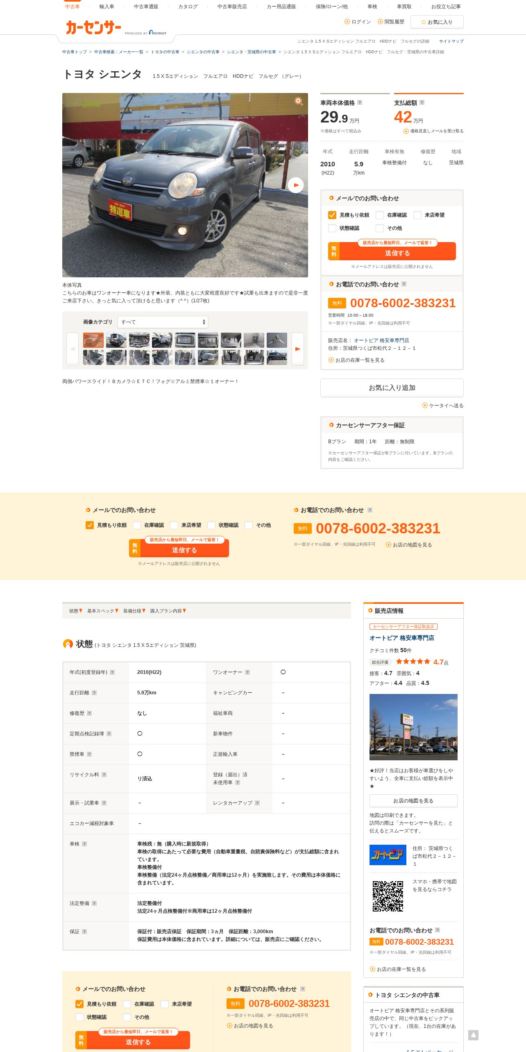Image resolution: width=526 pixels, height=1052 pixels.
Task: Click the help icon next to 法定整備
Action: pos(94,903)
